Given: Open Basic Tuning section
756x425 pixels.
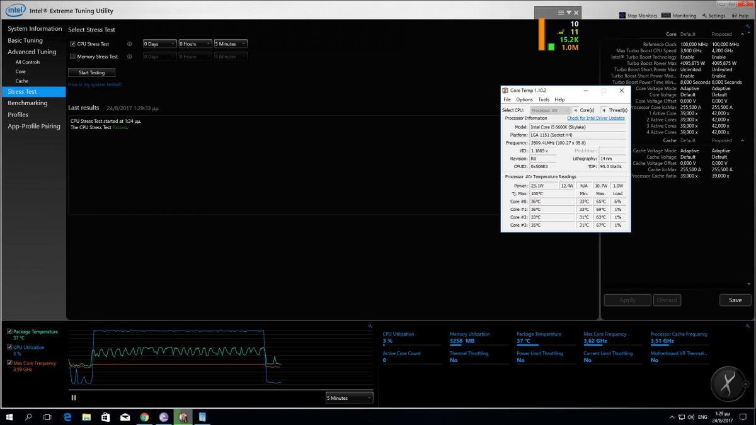Looking at the screenshot, I should (25, 40).
